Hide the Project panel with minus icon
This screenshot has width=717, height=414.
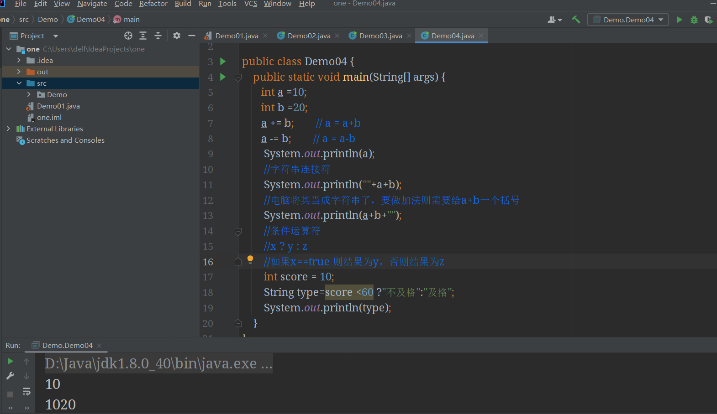coord(192,36)
